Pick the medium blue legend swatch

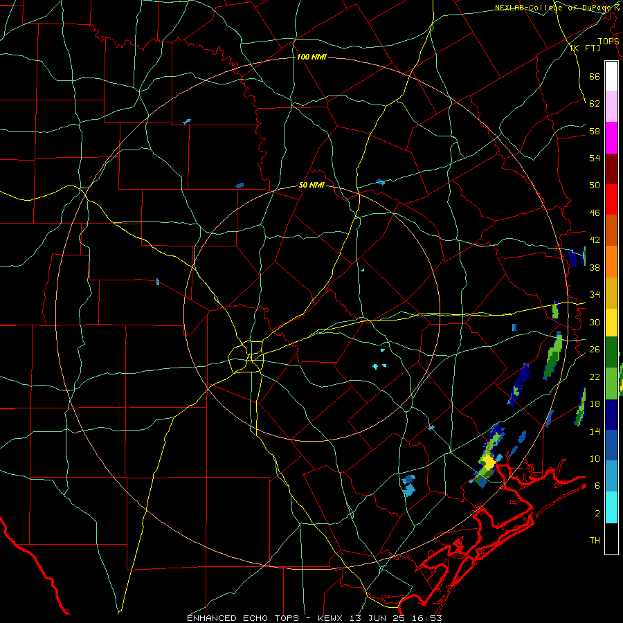(611, 445)
